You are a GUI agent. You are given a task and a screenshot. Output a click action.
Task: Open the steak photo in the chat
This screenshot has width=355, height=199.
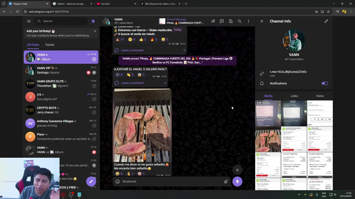(142, 125)
